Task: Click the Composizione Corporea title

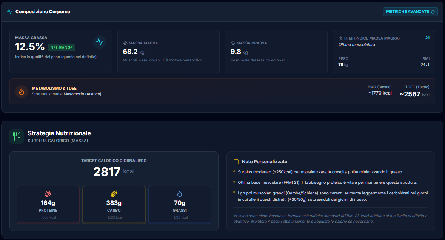Action: 43,12
